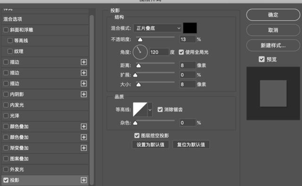Check the 光泽 effect
The image size is (302, 186).
pyautogui.click(x=6, y=116)
